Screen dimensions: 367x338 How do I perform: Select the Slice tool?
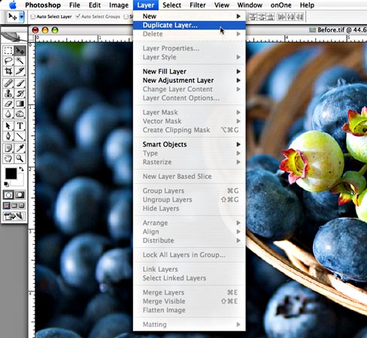[x=20, y=71]
